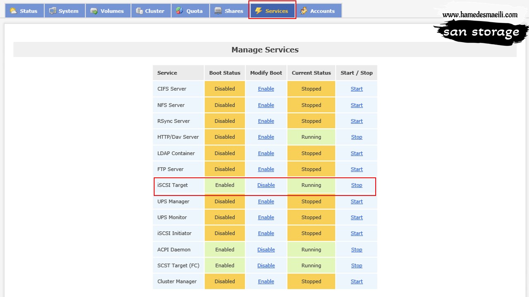Enable NFS Server at boot
Screen dimensions: 529x297
tap(266, 105)
